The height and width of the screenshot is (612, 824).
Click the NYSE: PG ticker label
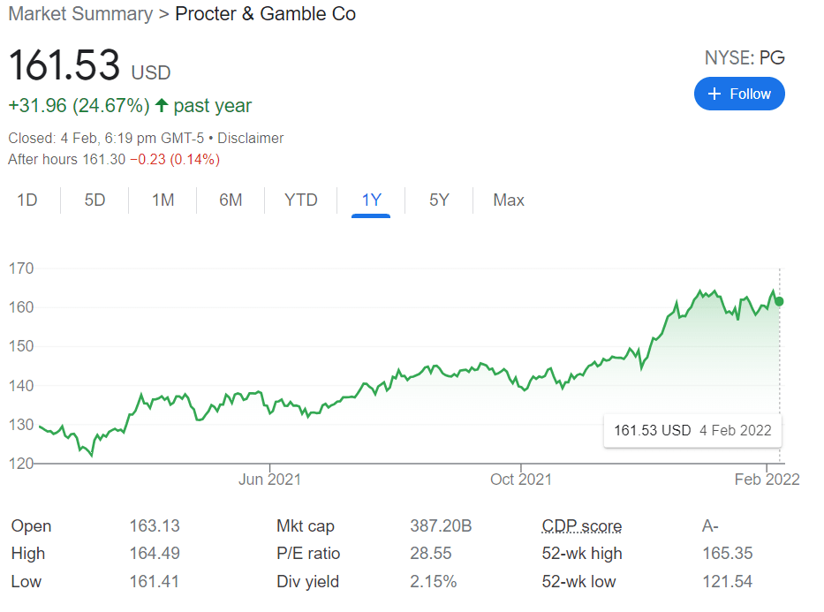coord(744,58)
